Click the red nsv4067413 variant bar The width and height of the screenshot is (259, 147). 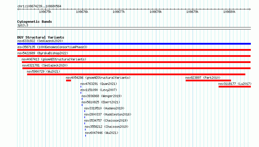pos(136,62)
